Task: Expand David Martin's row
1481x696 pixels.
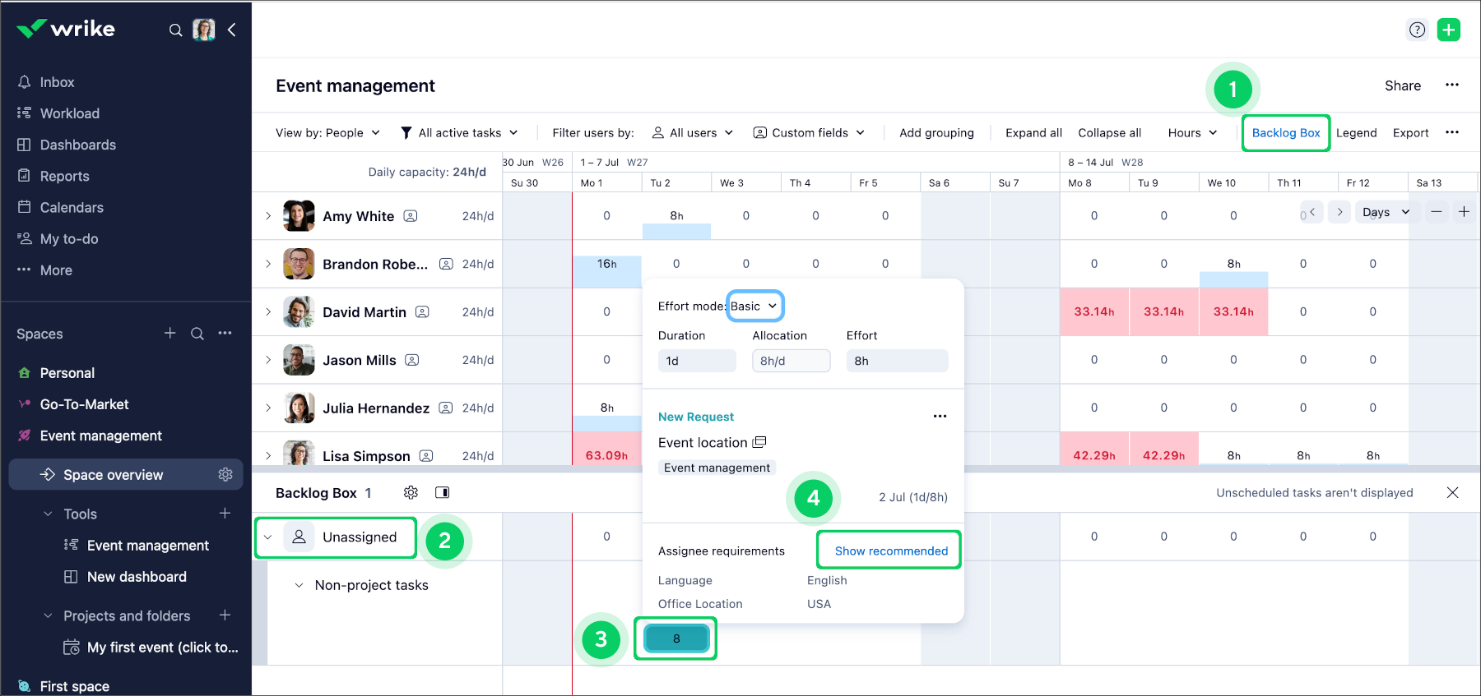Action: 268,312
